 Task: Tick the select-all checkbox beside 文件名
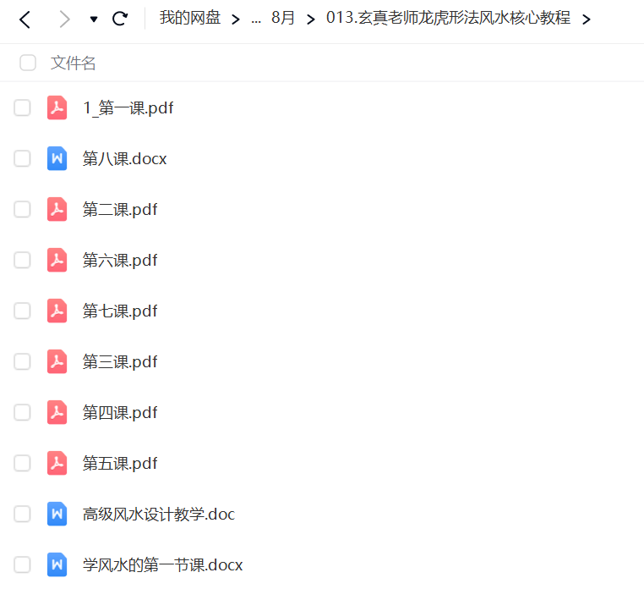28,63
